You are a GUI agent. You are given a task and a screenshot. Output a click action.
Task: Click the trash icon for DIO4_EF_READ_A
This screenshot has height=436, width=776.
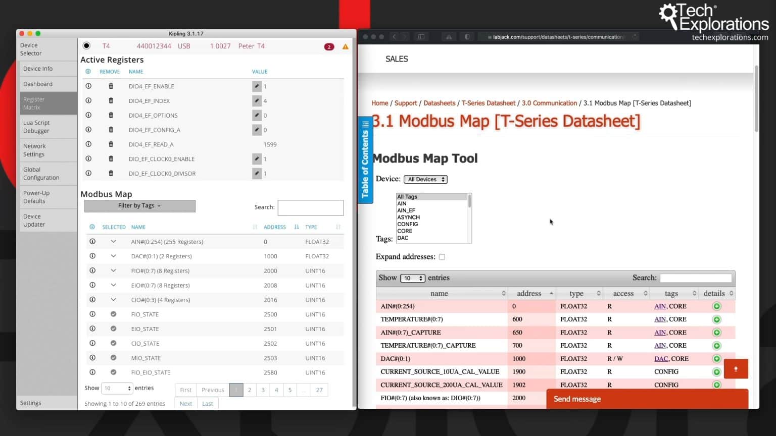111,144
